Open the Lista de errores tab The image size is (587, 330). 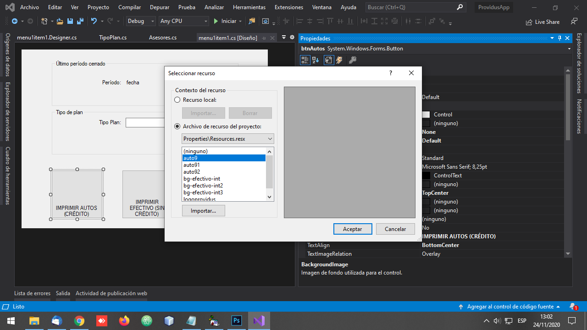click(x=32, y=293)
